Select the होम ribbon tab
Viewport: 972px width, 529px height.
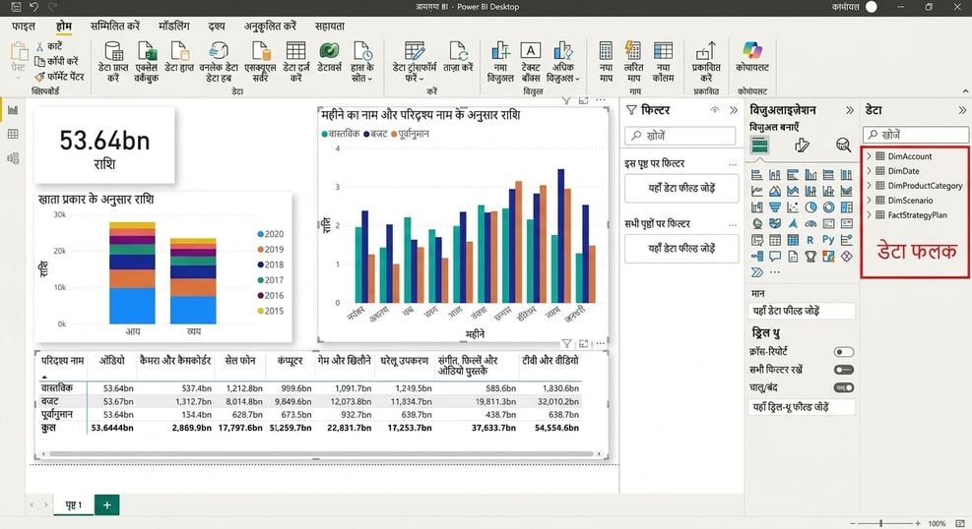point(64,26)
